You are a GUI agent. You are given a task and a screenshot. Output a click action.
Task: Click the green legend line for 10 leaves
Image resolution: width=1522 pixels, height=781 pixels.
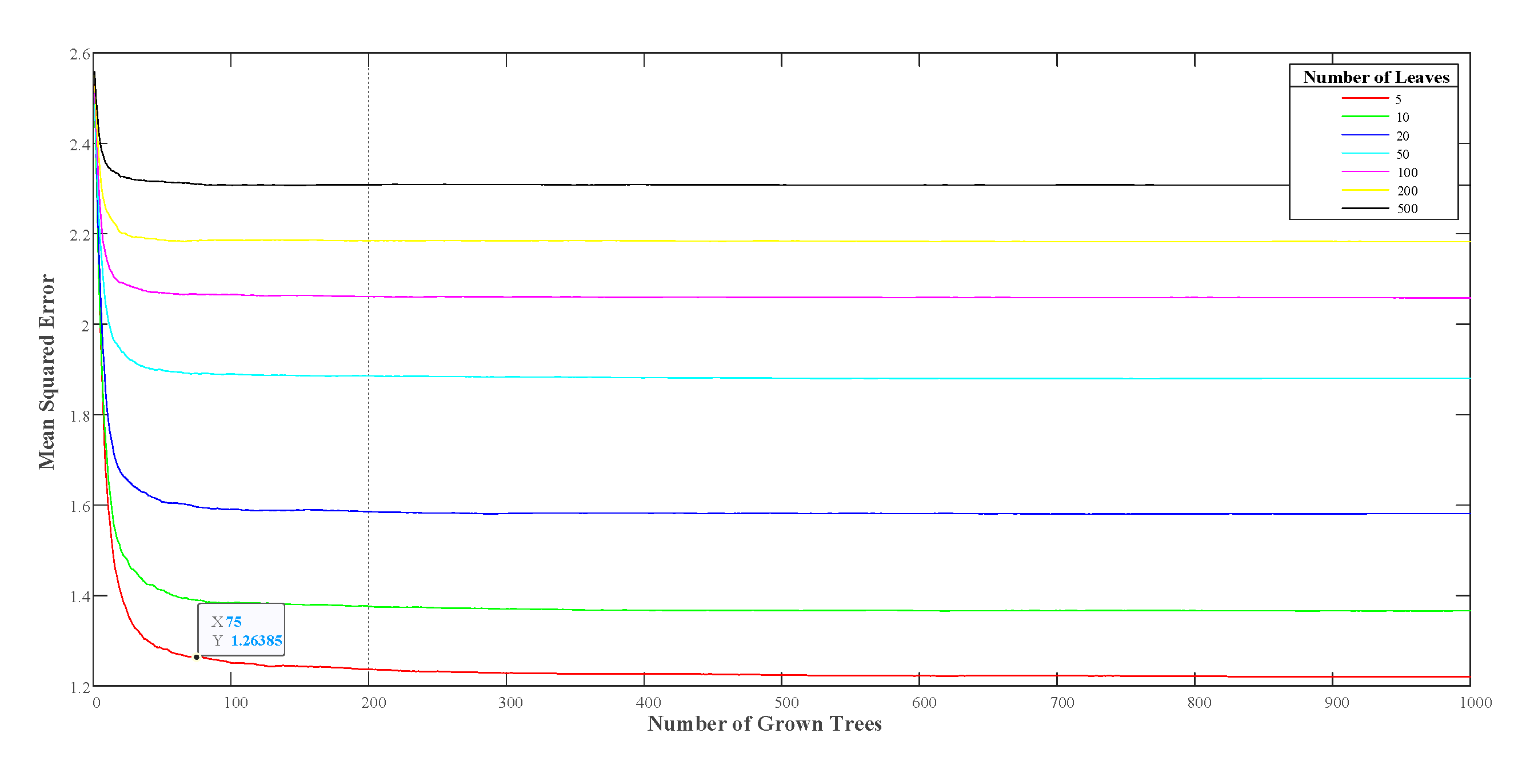pos(1364,117)
